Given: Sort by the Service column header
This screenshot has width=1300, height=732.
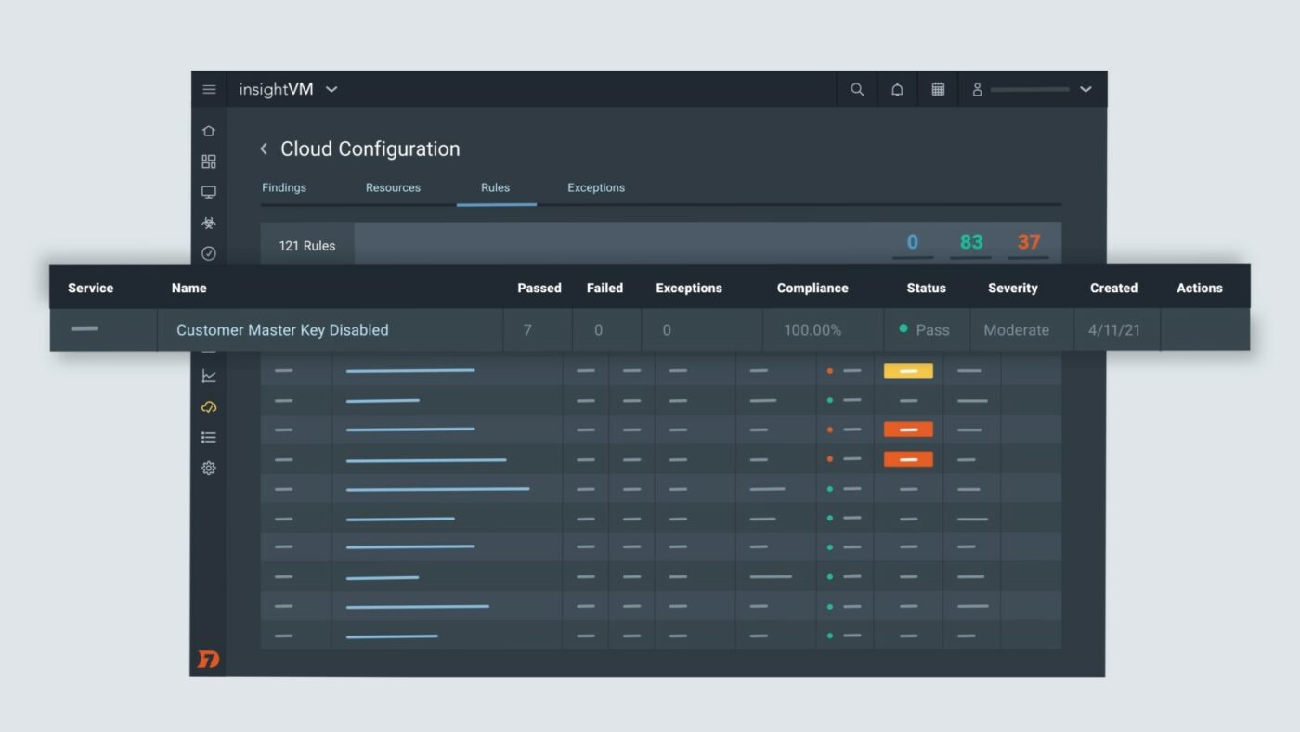Looking at the screenshot, I should click(x=90, y=288).
